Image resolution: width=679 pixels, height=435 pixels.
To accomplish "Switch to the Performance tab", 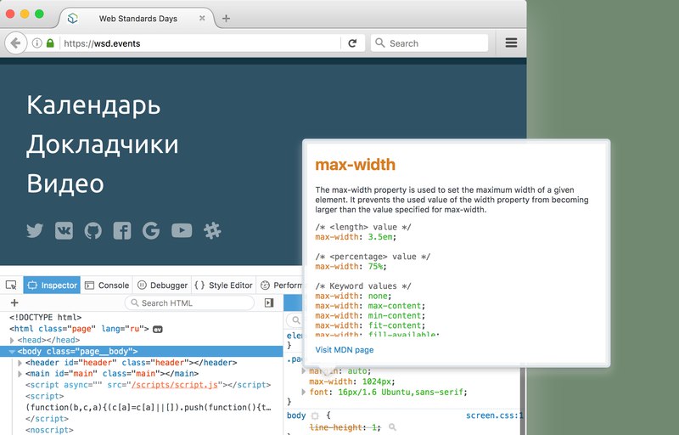I will click(281, 285).
